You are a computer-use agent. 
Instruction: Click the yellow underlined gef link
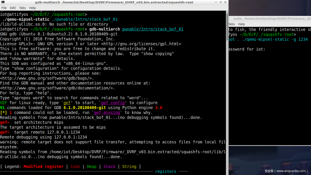pos(67,103)
